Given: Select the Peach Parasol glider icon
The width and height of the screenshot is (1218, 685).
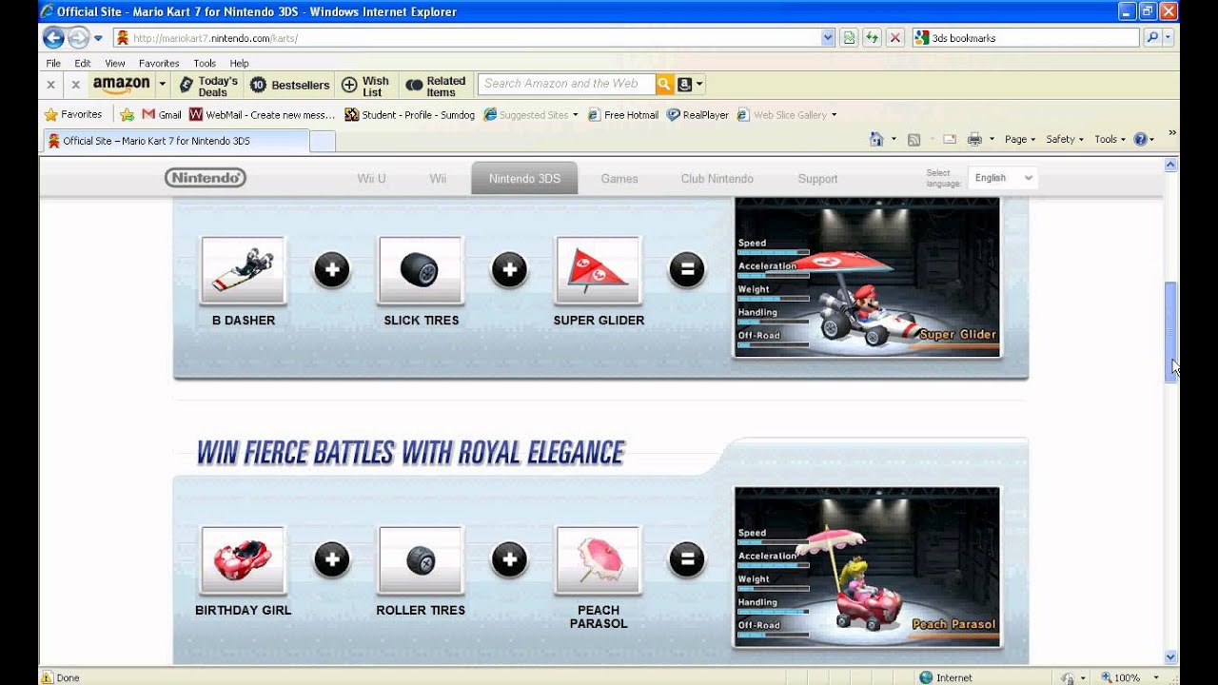Looking at the screenshot, I should point(599,560).
